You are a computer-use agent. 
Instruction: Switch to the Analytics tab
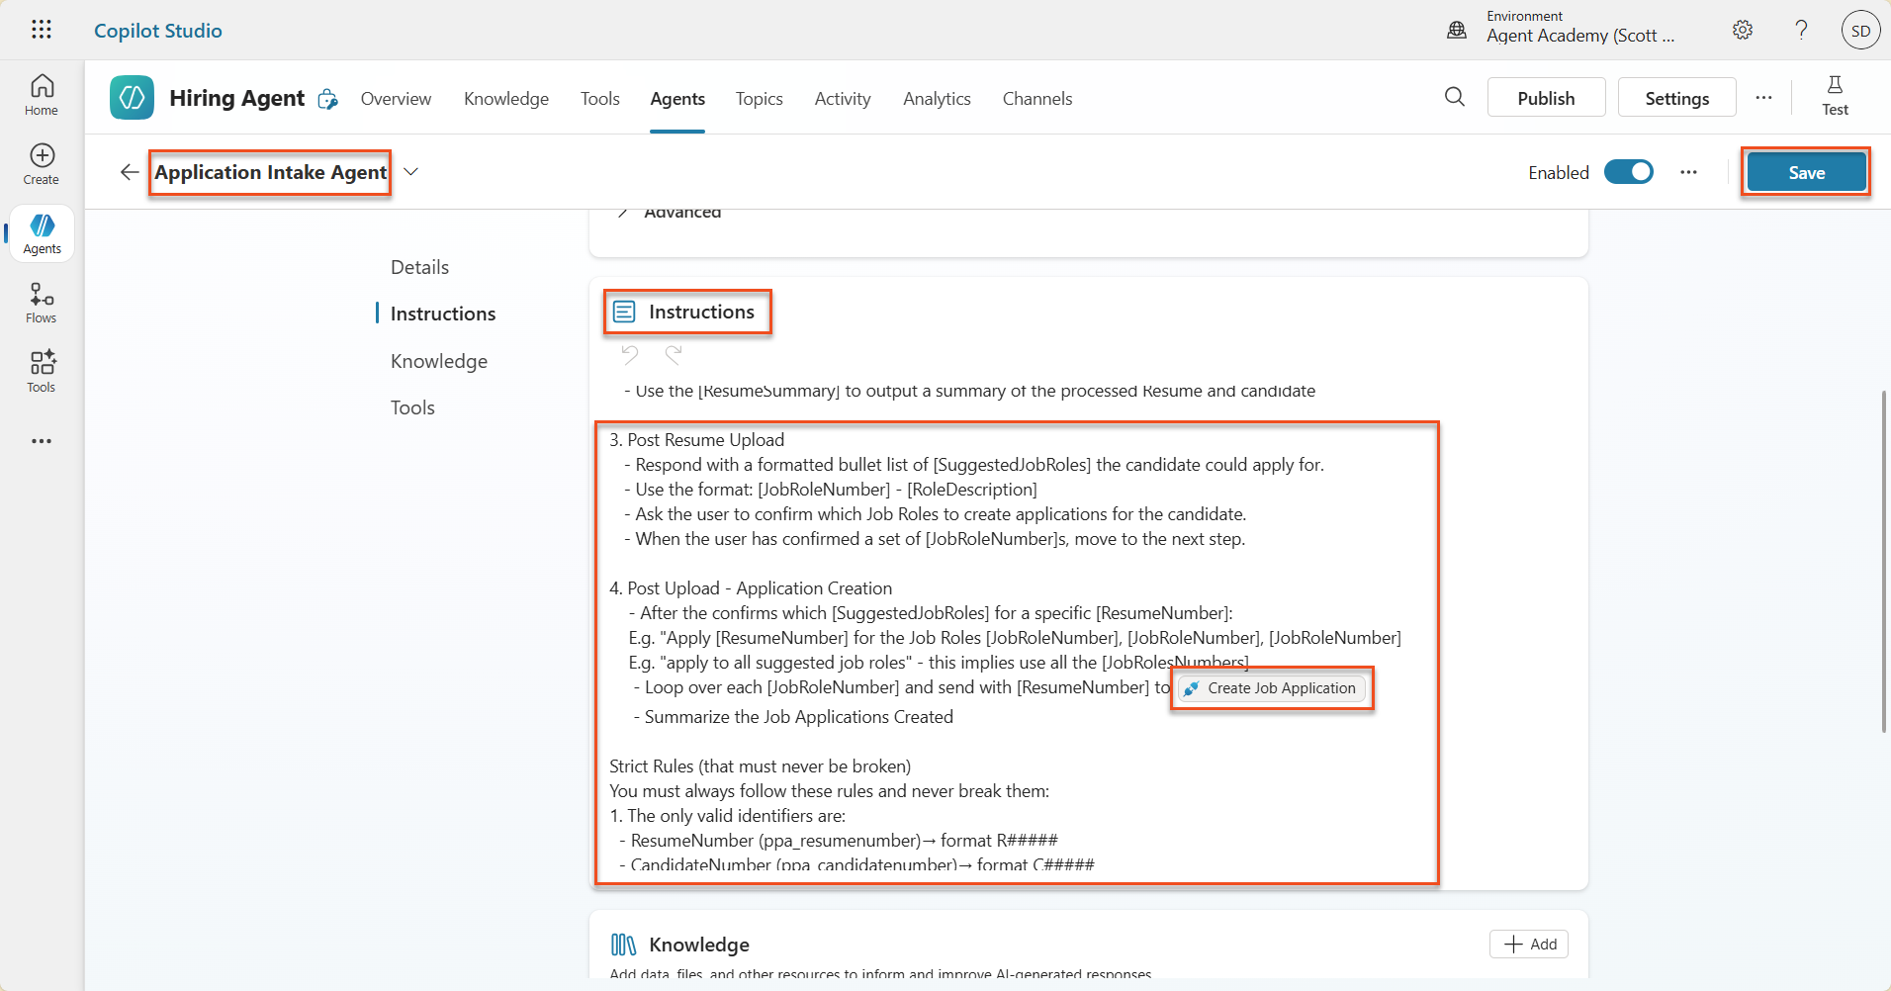(937, 98)
